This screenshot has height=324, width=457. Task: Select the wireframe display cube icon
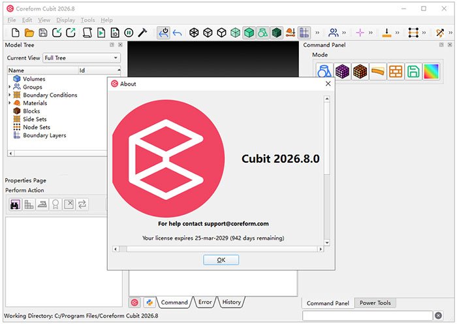point(194,33)
